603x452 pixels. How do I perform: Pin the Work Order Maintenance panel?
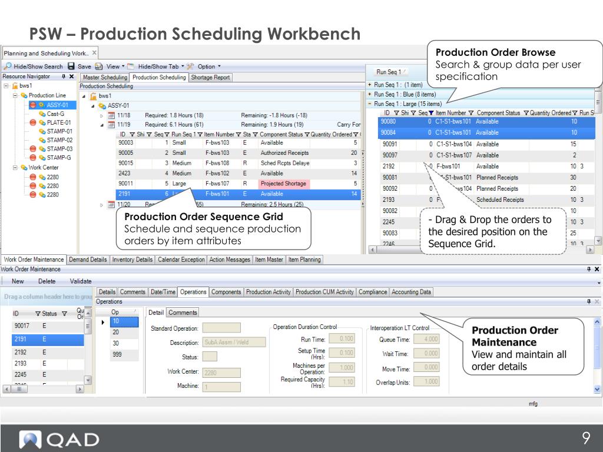click(x=589, y=270)
